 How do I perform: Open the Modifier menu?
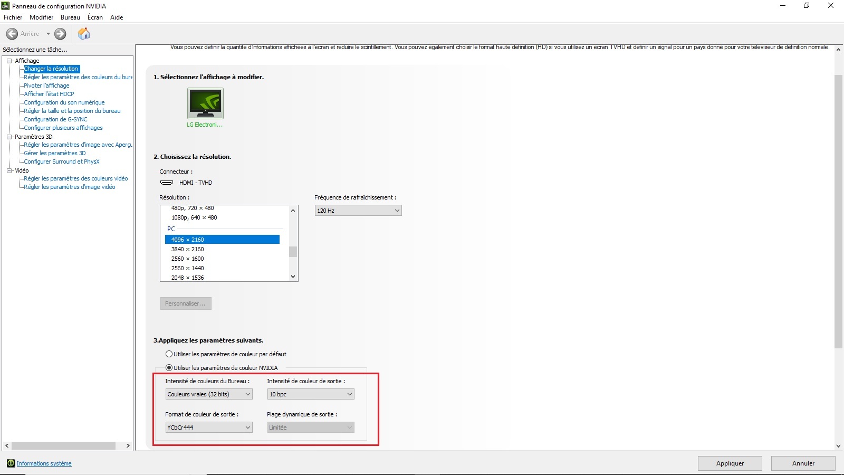pos(41,17)
